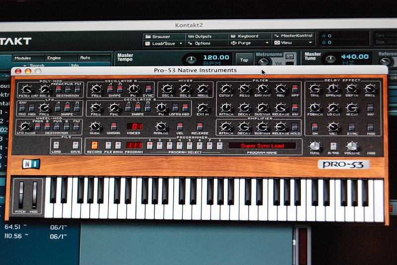Enable Oscillator B triangle shape
This screenshot has height=265, width=397.
138,107
